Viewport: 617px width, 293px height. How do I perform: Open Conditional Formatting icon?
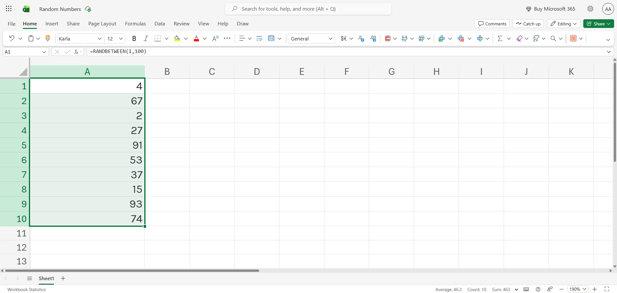[388, 39]
